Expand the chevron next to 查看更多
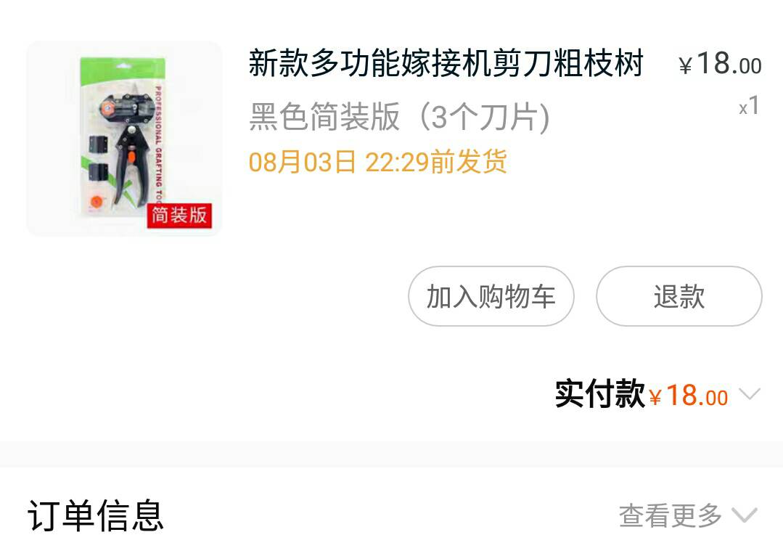Screen dimensions: 783x556 (x=745, y=515)
